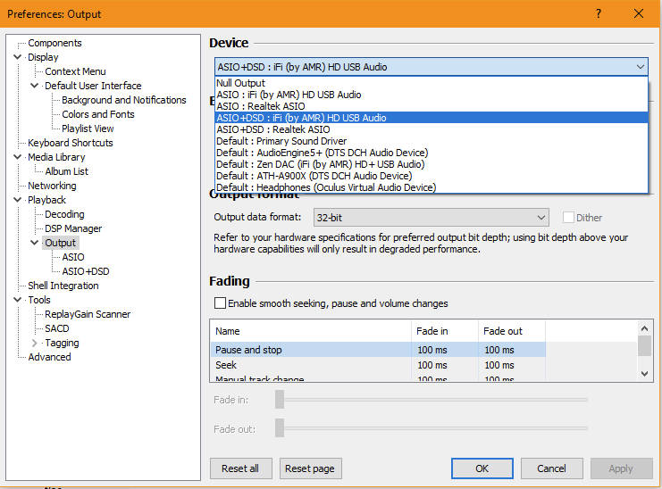Select Keyboard Shortcuts in the tree

click(x=71, y=143)
